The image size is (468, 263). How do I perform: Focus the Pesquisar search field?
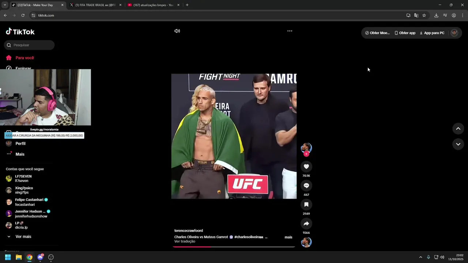click(29, 45)
